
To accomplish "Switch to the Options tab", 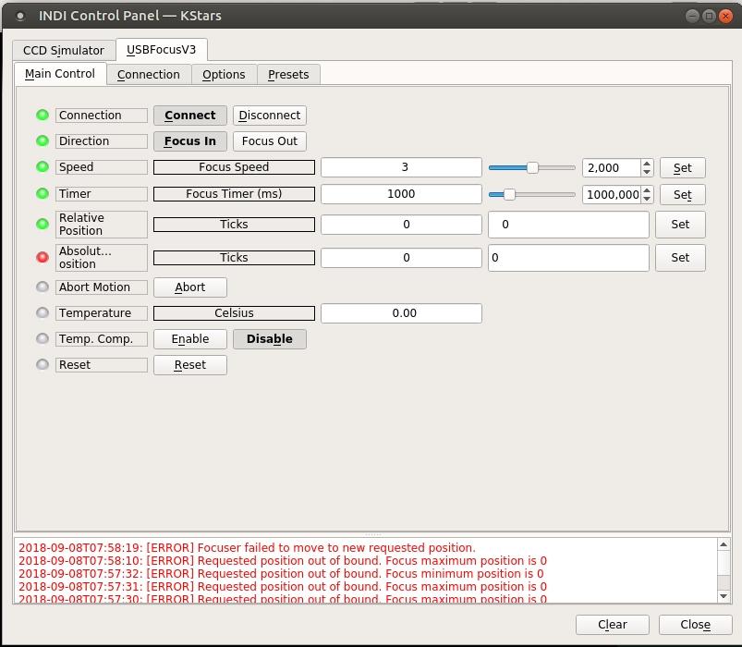I will tap(224, 75).
